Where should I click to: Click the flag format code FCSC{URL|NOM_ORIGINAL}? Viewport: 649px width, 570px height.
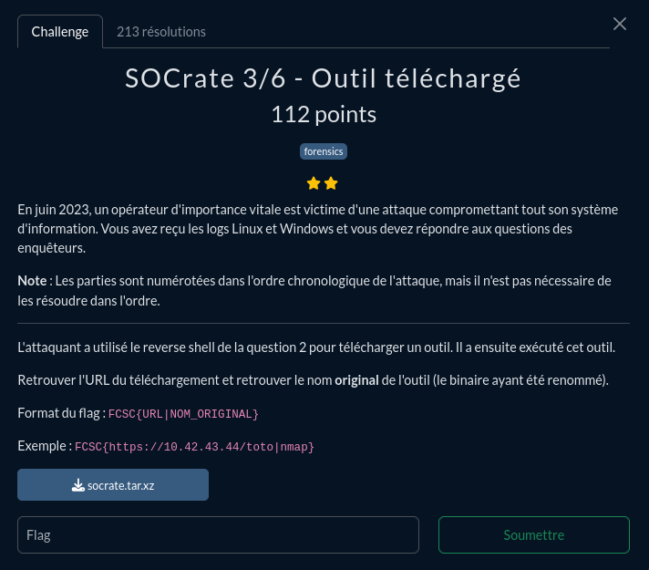point(183,414)
